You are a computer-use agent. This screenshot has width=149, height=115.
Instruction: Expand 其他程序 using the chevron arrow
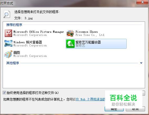coord(141,63)
